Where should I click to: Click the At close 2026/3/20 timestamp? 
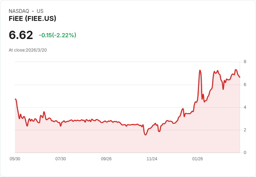[28, 50]
